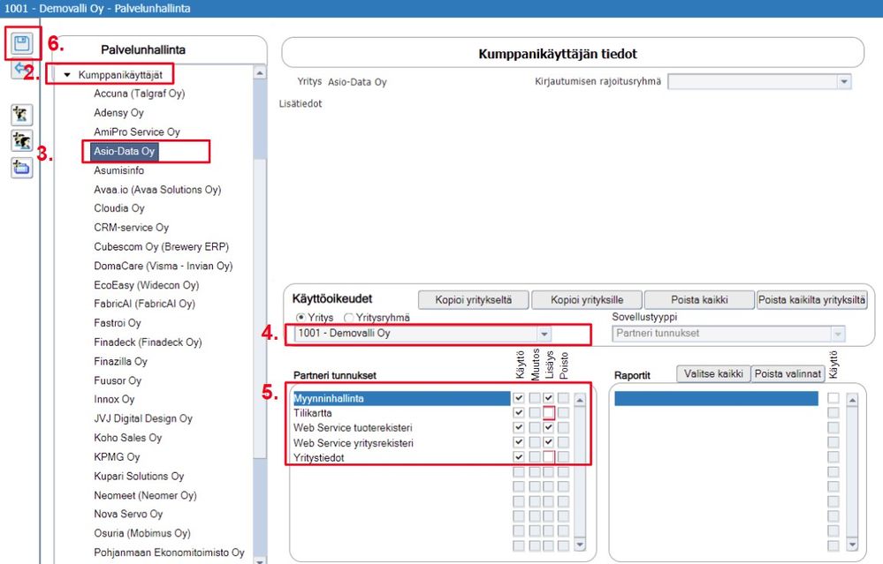Toggle Käyttö for Web Service yritysrekisteri
Viewport: 883px width, 564px height.
click(x=519, y=442)
